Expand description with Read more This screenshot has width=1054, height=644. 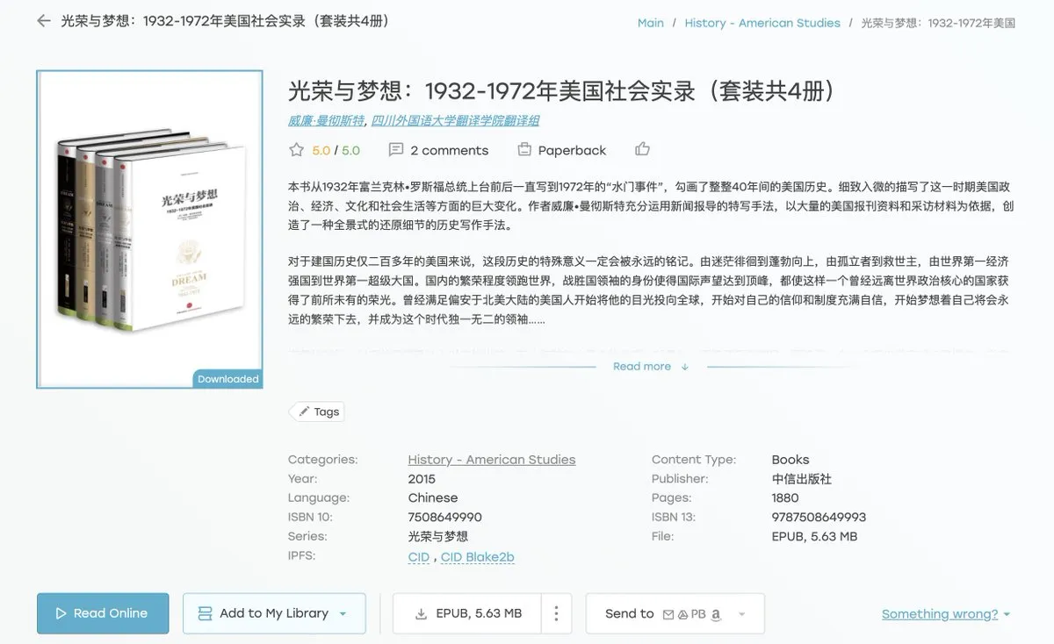click(650, 367)
